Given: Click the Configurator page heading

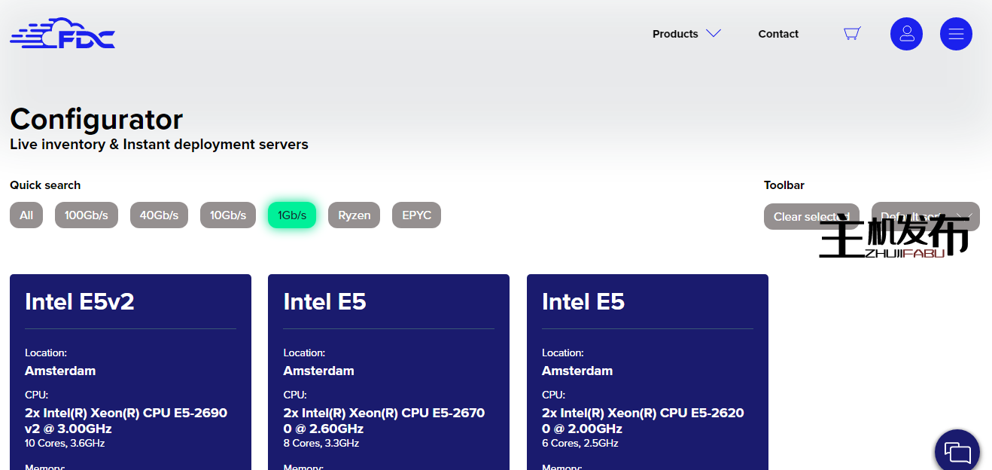Looking at the screenshot, I should 96,120.
